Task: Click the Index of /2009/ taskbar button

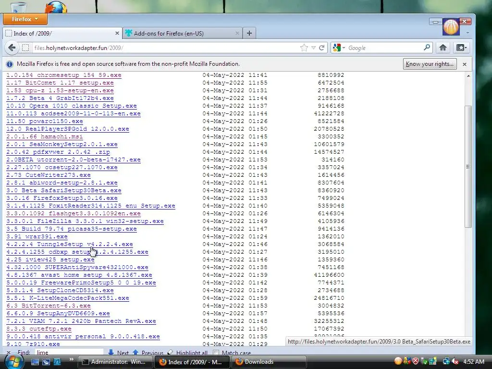Action: (192, 362)
